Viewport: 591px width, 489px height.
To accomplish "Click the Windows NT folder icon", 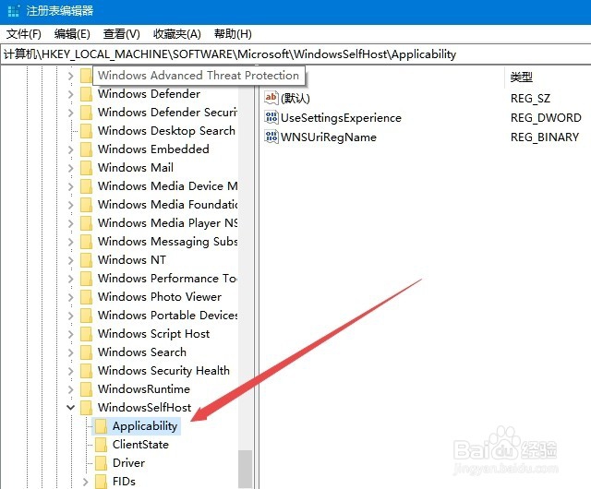I will point(86,260).
